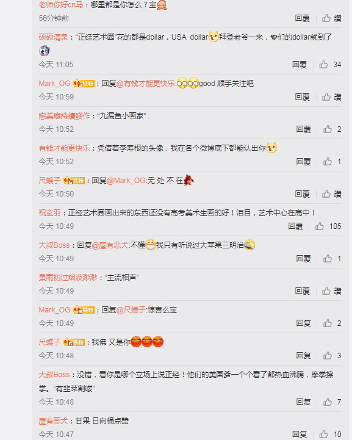Reply to 屋有恶犬's 10:47 comment
Screen dimensions: 352x440
[300, 434]
